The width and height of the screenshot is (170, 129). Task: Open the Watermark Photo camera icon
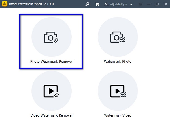(x=118, y=37)
